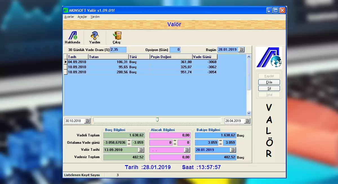Open calendar for Alacak Valör Tarihi field
Screen dimensions: 338x184
coord(187,150)
